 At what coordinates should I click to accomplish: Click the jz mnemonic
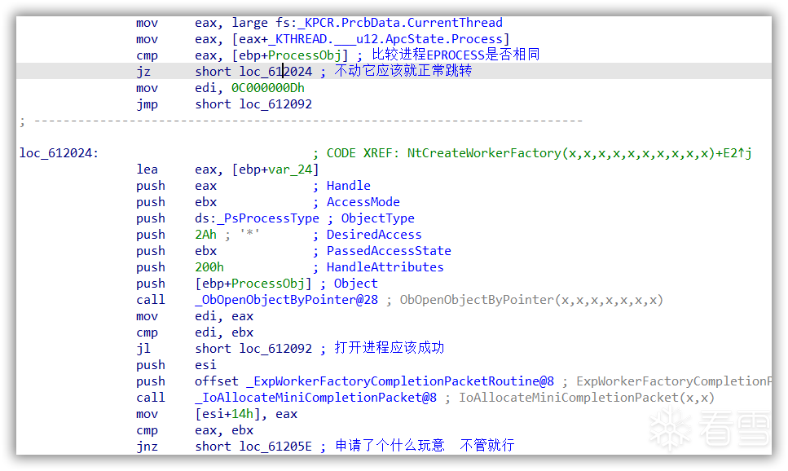(x=143, y=72)
